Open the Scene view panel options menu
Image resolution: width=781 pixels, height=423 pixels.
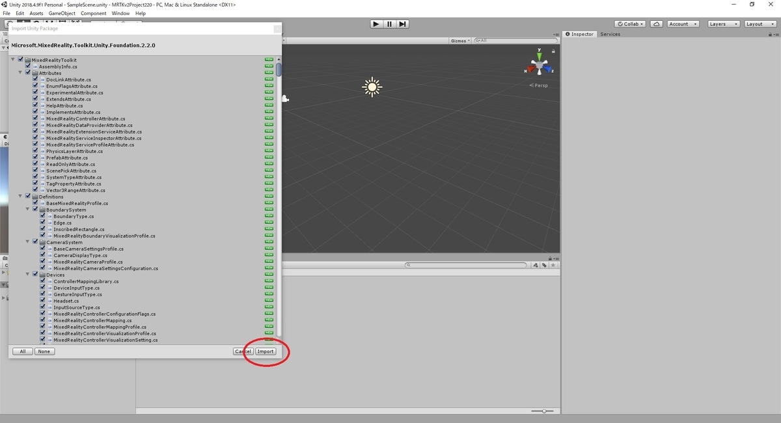556,34
